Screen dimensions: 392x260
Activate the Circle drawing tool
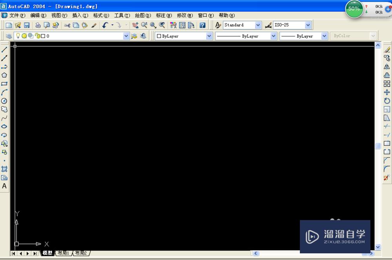click(5, 101)
